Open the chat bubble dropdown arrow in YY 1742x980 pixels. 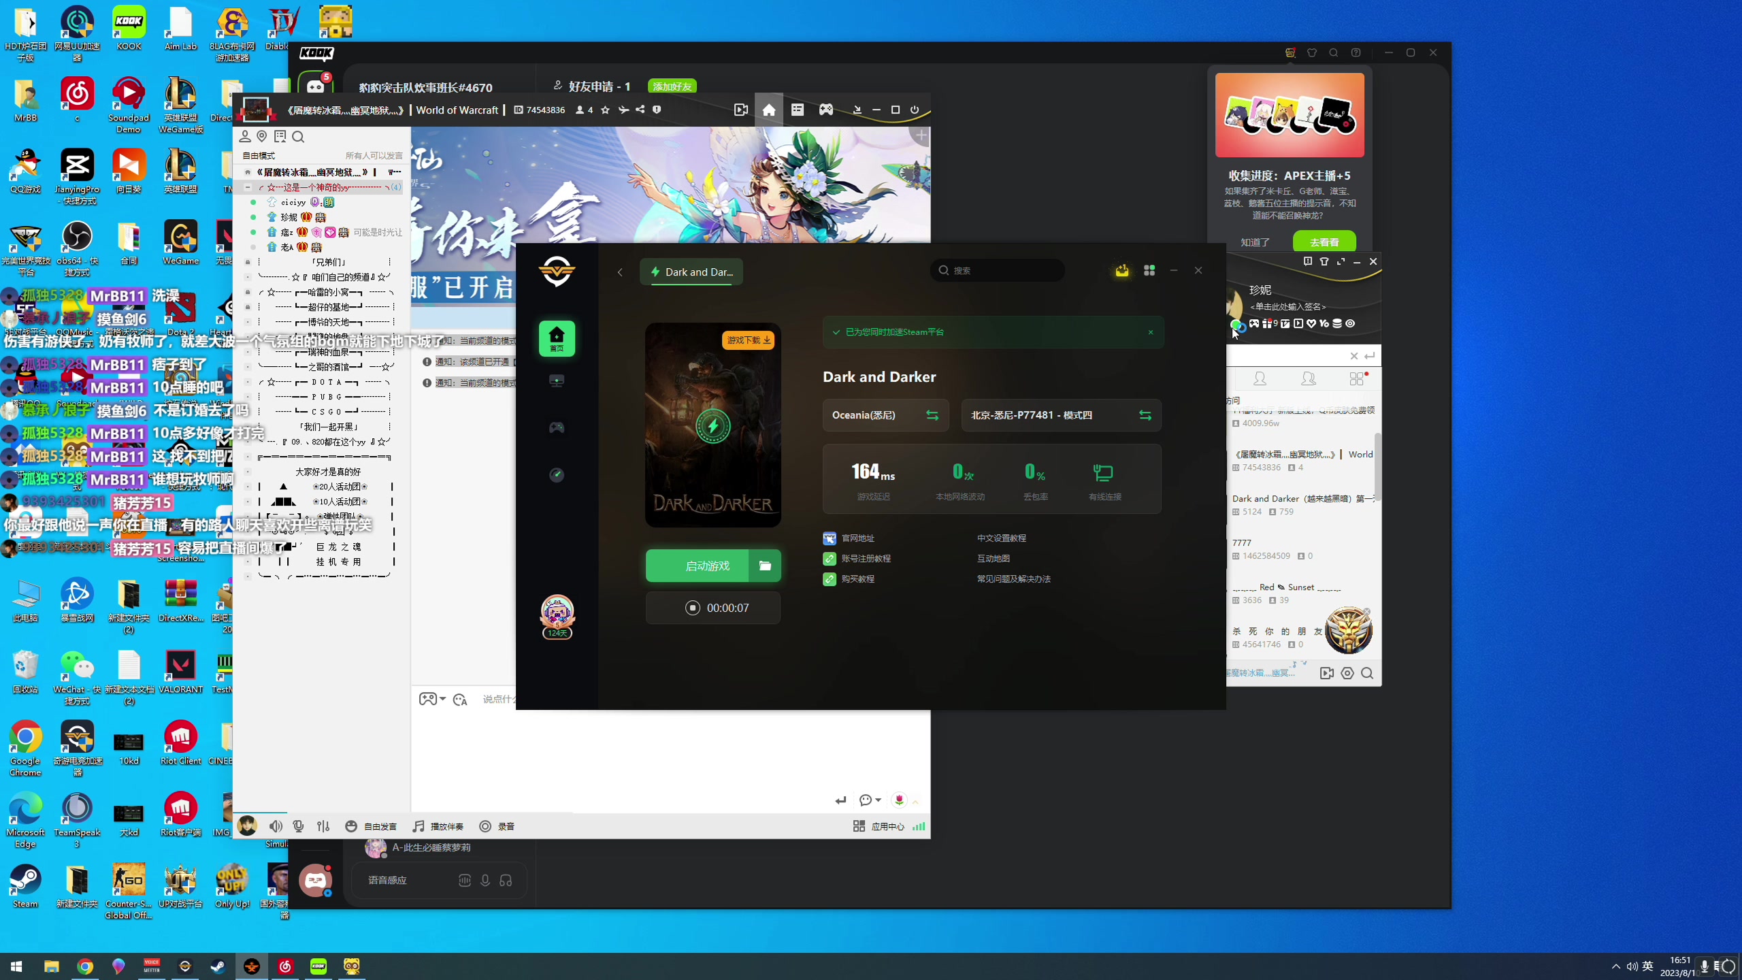click(878, 800)
